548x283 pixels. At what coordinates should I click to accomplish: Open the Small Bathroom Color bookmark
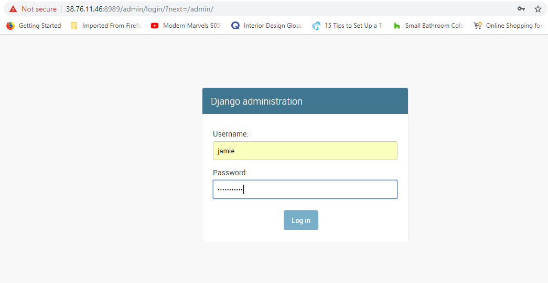(428, 26)
